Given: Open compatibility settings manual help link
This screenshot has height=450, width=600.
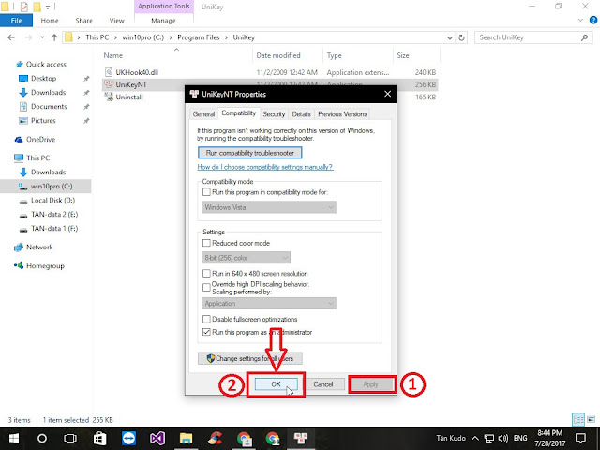Looking at the screenshot, I should click(x=264, y=167).
